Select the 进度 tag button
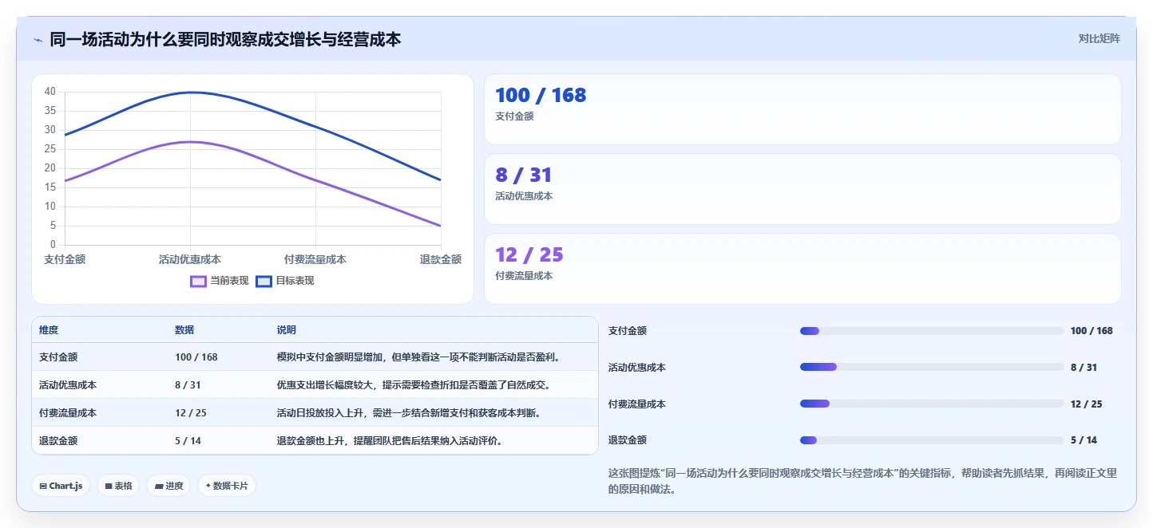 click(168, 486)
